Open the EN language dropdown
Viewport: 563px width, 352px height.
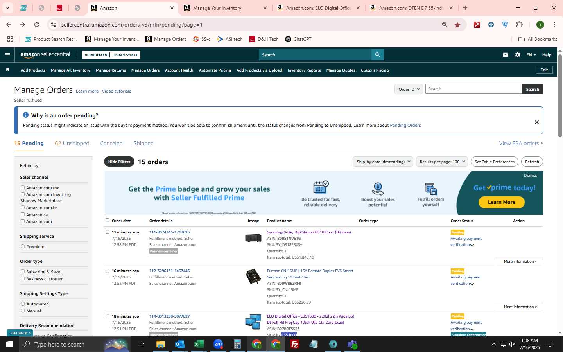[531, 55]
